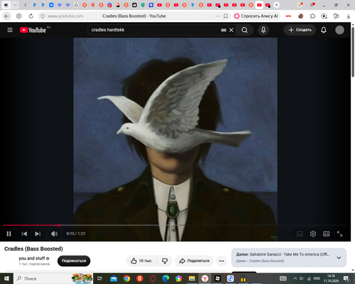Open browser extensions puzzle icon
Image resolution: width=355 pixels, height=284 pixels.
point(313,16)
